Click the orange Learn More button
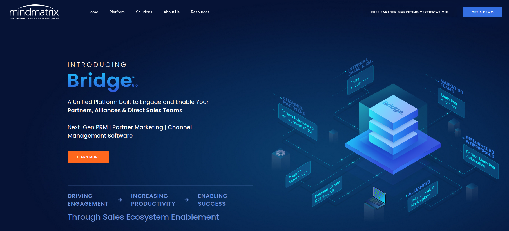 tap(88, 157)
